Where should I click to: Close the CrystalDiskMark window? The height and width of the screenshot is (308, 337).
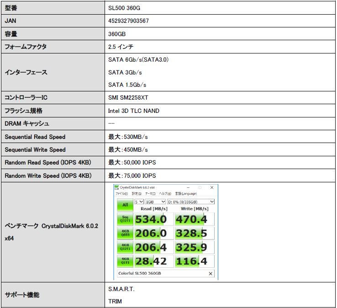click(x=212, y=187)
